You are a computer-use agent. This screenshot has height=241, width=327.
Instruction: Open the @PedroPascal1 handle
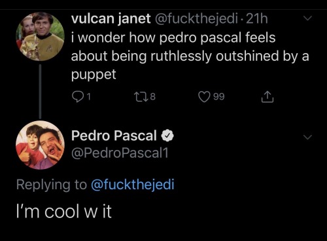(x=120, y=153)
